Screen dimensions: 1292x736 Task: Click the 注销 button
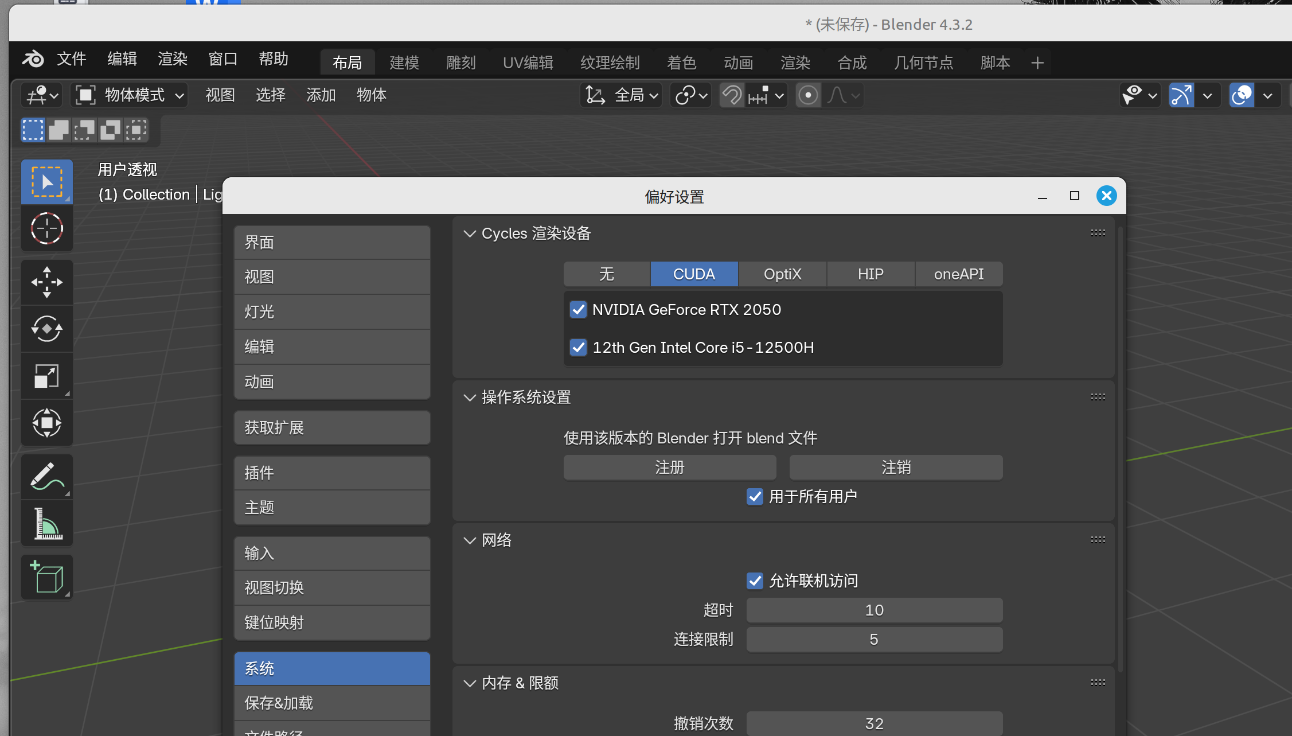point(896,468)
